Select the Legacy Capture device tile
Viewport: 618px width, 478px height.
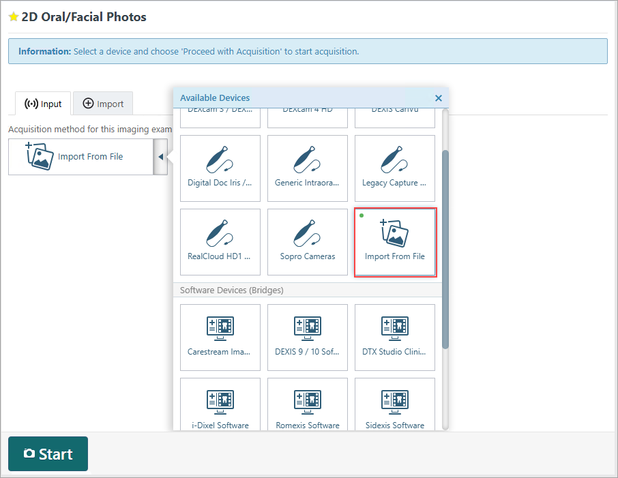(x=394, y=168)
